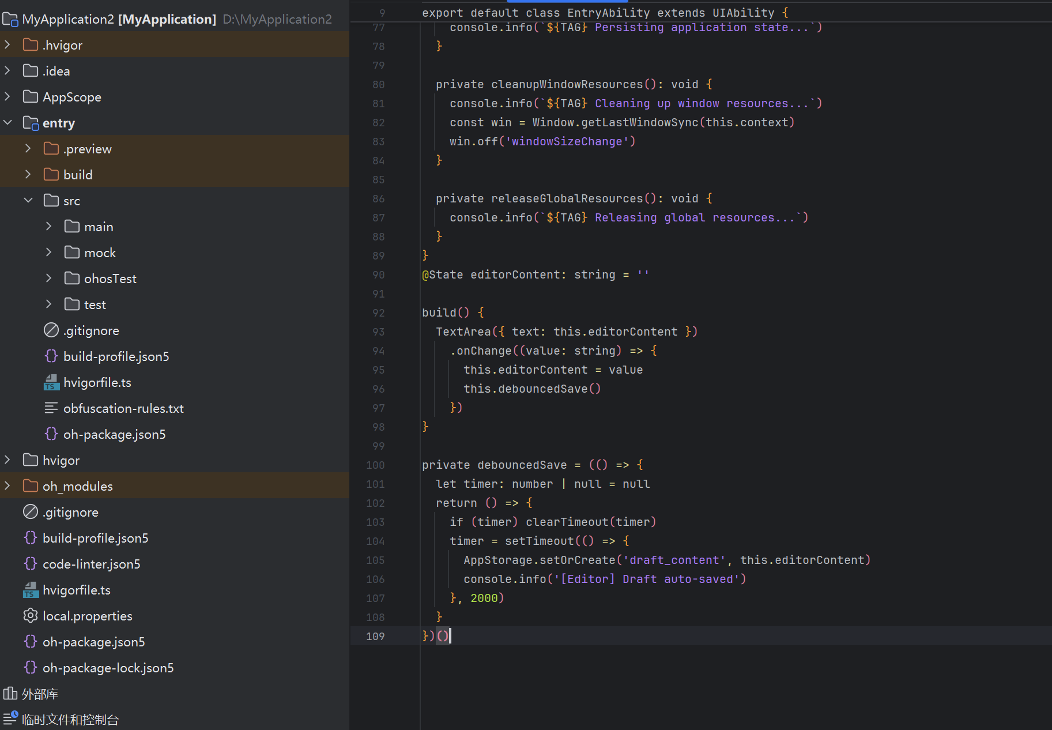Click the main folder icon

[72, 226]
